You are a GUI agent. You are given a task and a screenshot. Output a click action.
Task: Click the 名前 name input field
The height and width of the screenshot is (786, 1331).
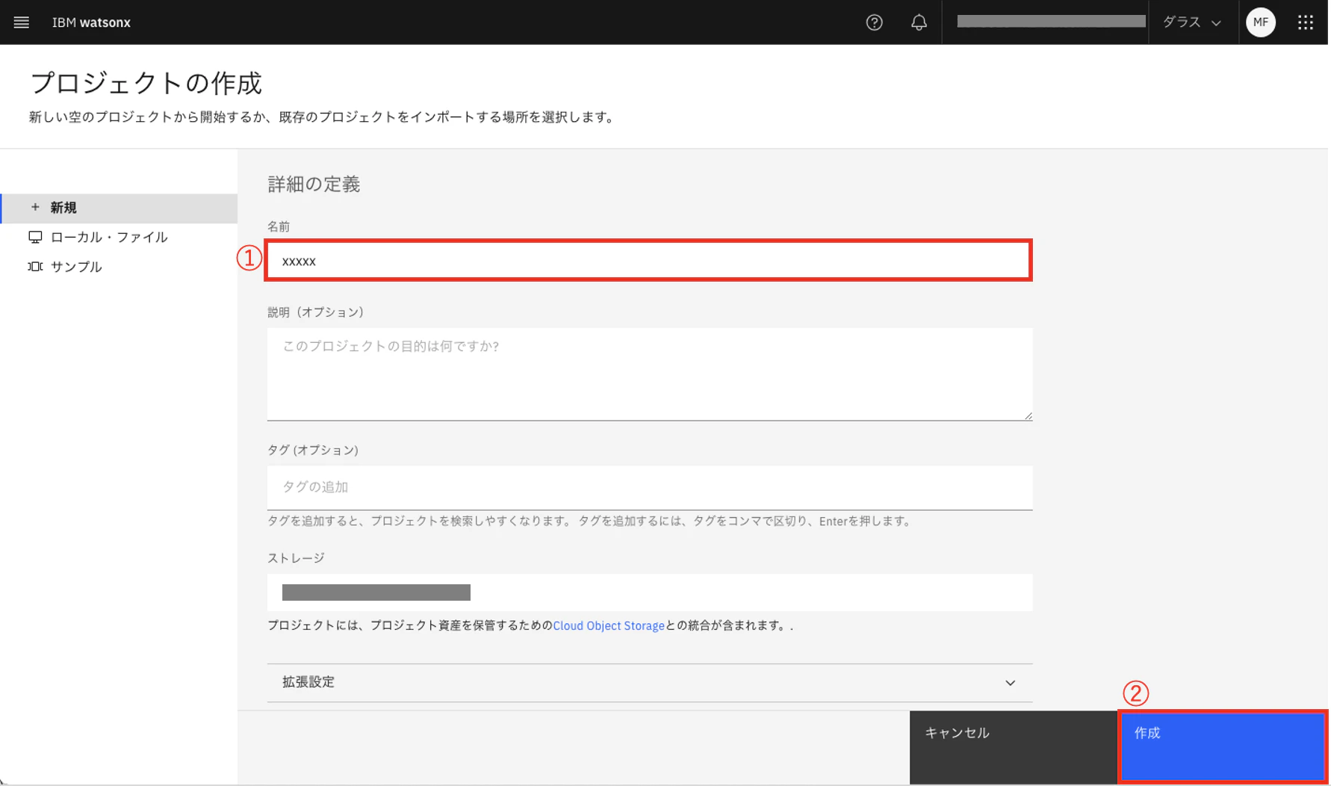pyautogui.click(x=649, y=261)
